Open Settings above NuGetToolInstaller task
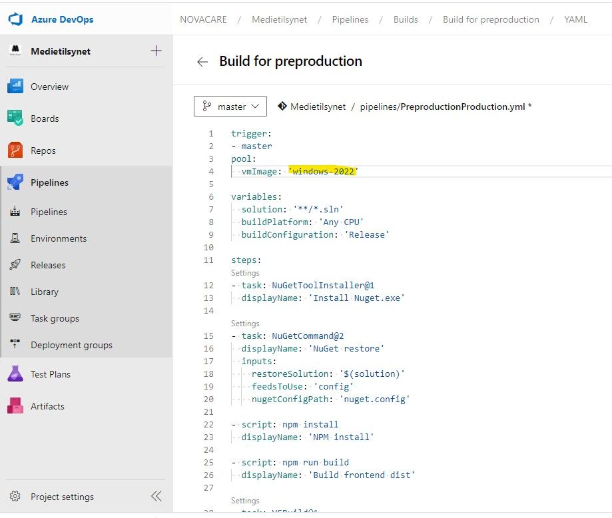Image resolution: width=612 pixels, height=518 pixels. pyautogui.click(x=245, y=273)
